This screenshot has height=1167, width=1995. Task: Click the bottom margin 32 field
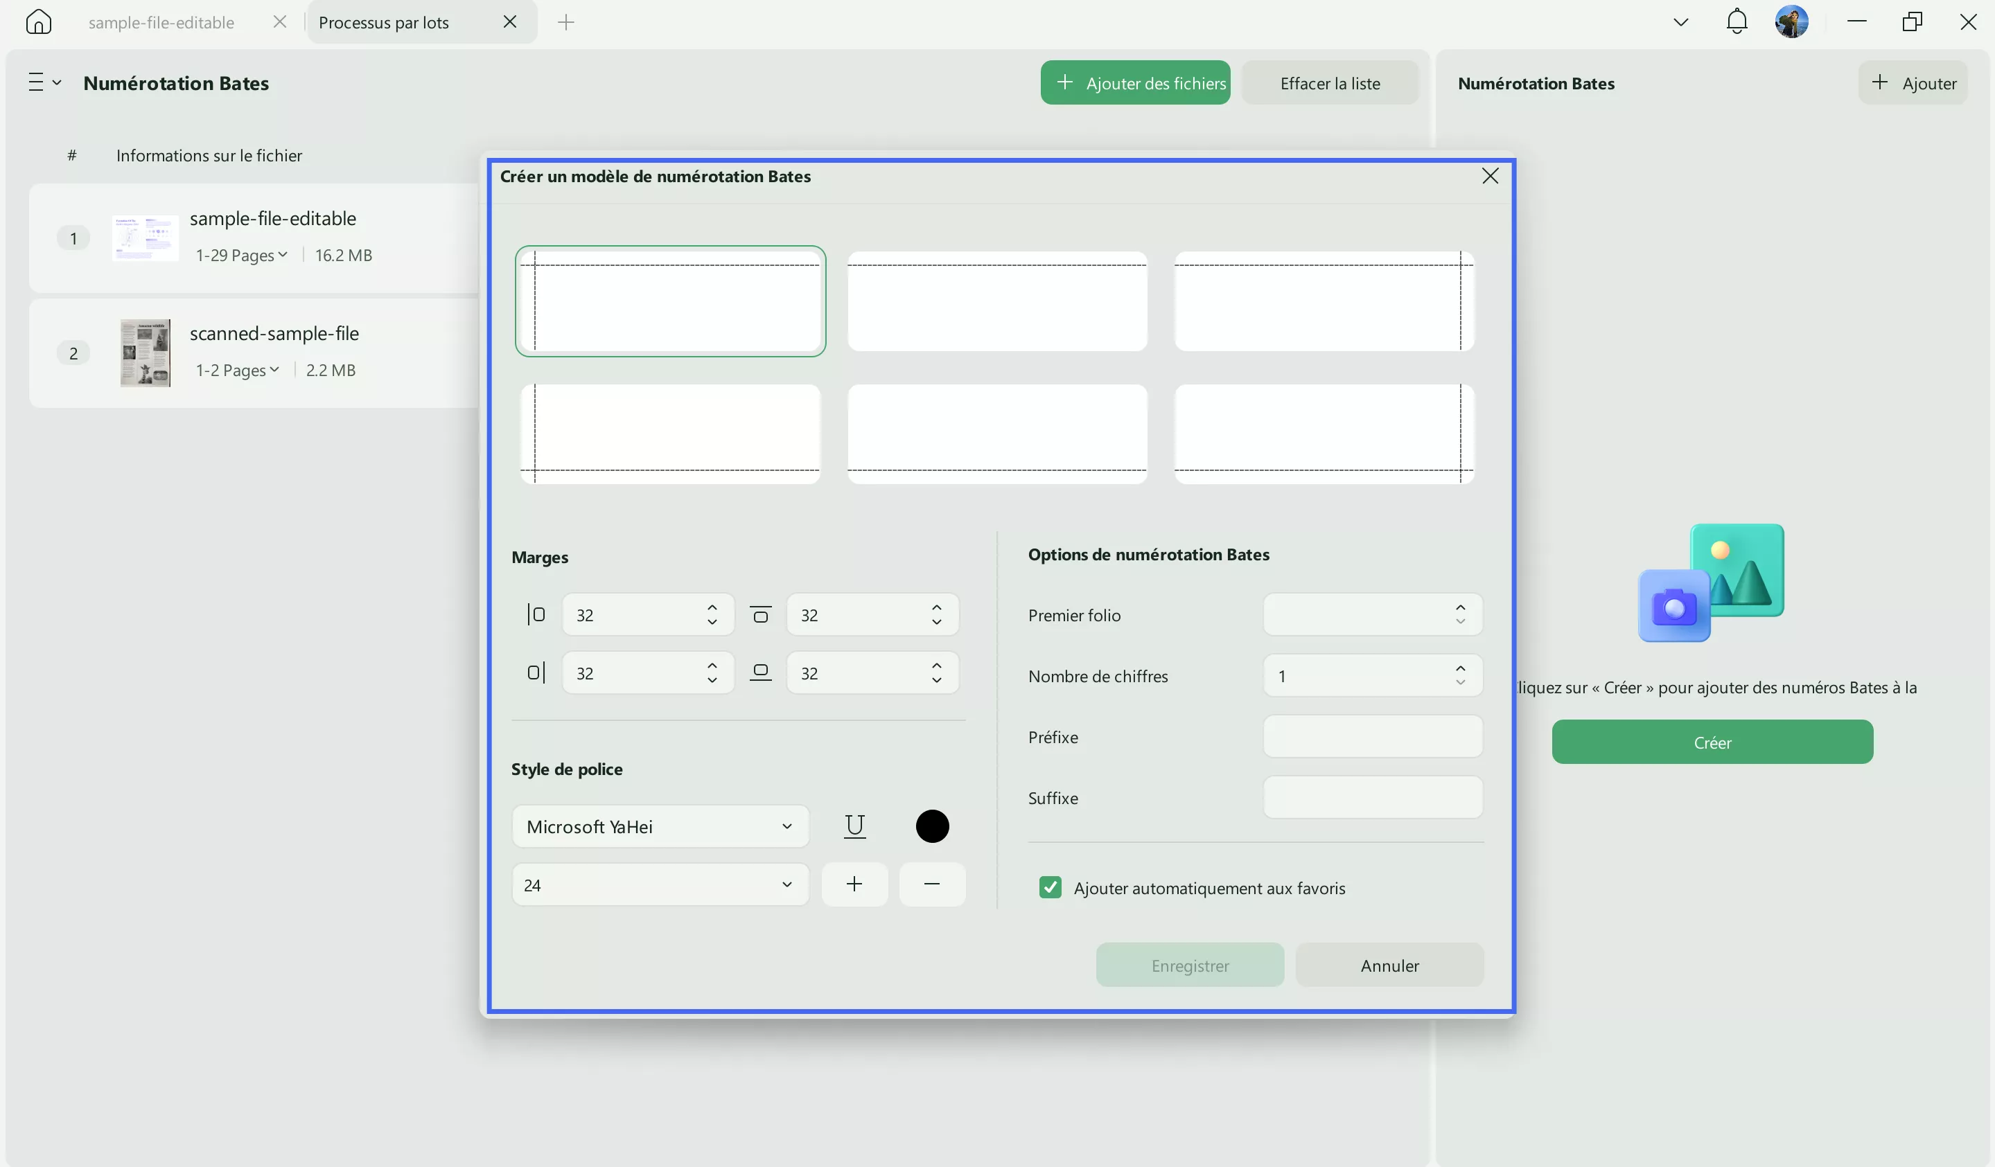(x=872, y=672)
